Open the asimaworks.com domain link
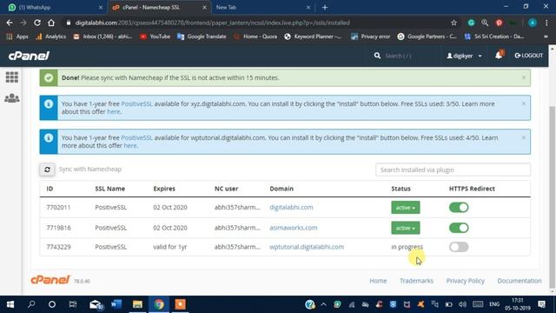 click(294, 228)
